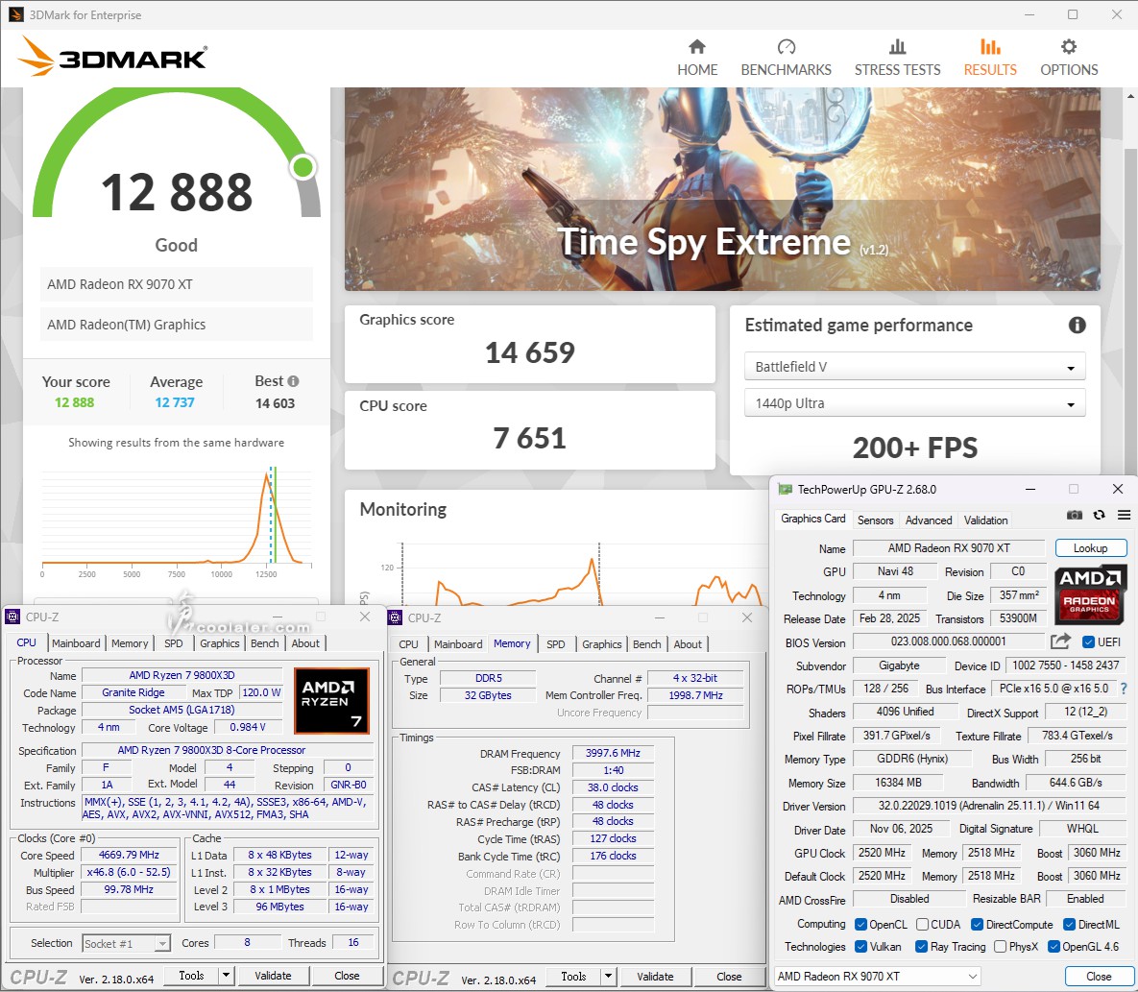
Task: Open the BENCHMARKS gauge icon
Action: [x=786, y=48]
